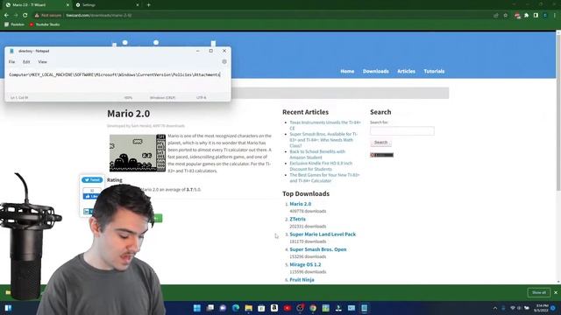Open Mario 2.0 in Top Downloads
Viewport: 561px width, 315px height.
point(300,204)
